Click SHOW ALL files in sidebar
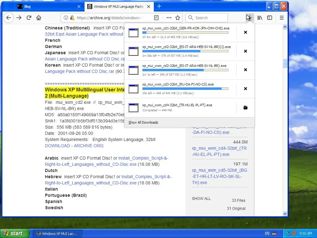 click(x=201, y=199)
